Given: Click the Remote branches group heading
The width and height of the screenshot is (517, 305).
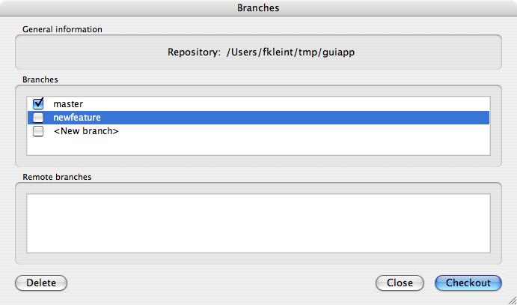Looking at the screenshot, I should point(58,177).
